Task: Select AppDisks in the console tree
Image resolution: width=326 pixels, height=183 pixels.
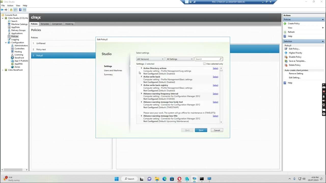Action: [x=15, y=27]
